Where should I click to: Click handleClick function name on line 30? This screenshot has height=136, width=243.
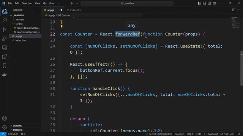point(106,88)
